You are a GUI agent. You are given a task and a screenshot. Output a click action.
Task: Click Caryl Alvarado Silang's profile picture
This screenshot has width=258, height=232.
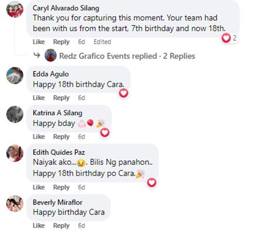15,9
